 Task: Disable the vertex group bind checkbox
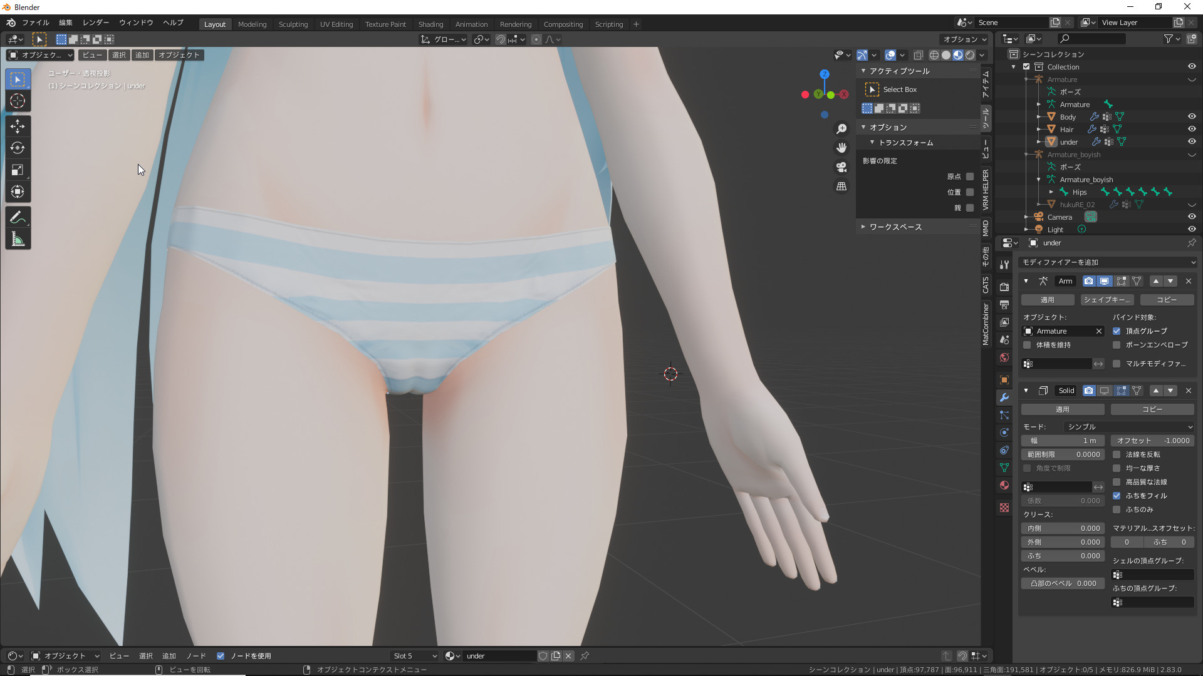[1117, 331]
